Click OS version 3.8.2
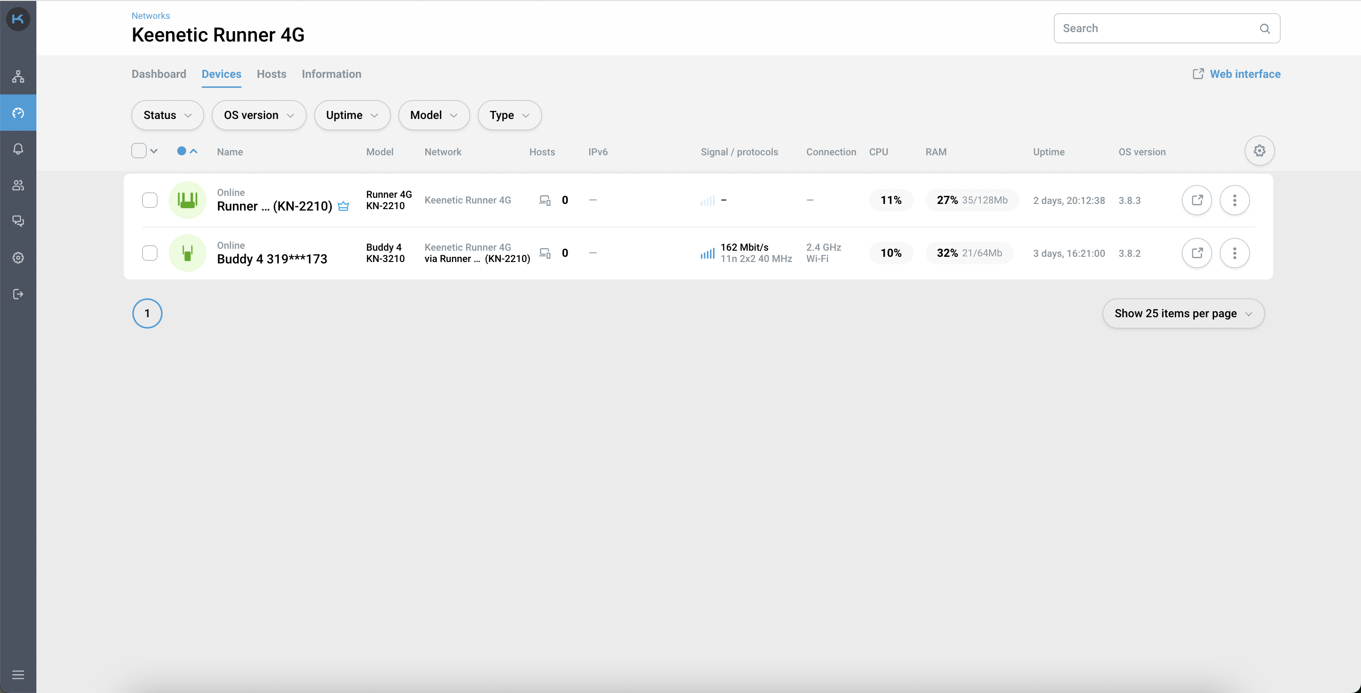Image resolution: width=1361 pixels, height=693 pixels. click(x=1129, y=254)
